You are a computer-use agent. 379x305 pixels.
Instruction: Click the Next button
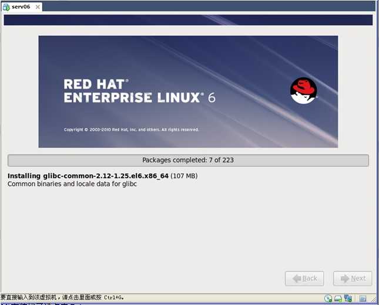[353, 279]
